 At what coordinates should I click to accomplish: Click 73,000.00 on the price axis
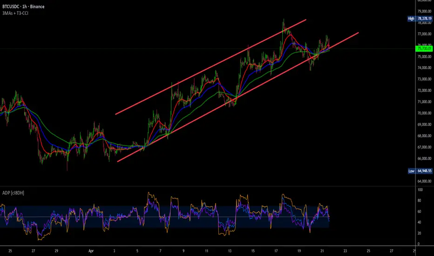[x=424, y=79]
